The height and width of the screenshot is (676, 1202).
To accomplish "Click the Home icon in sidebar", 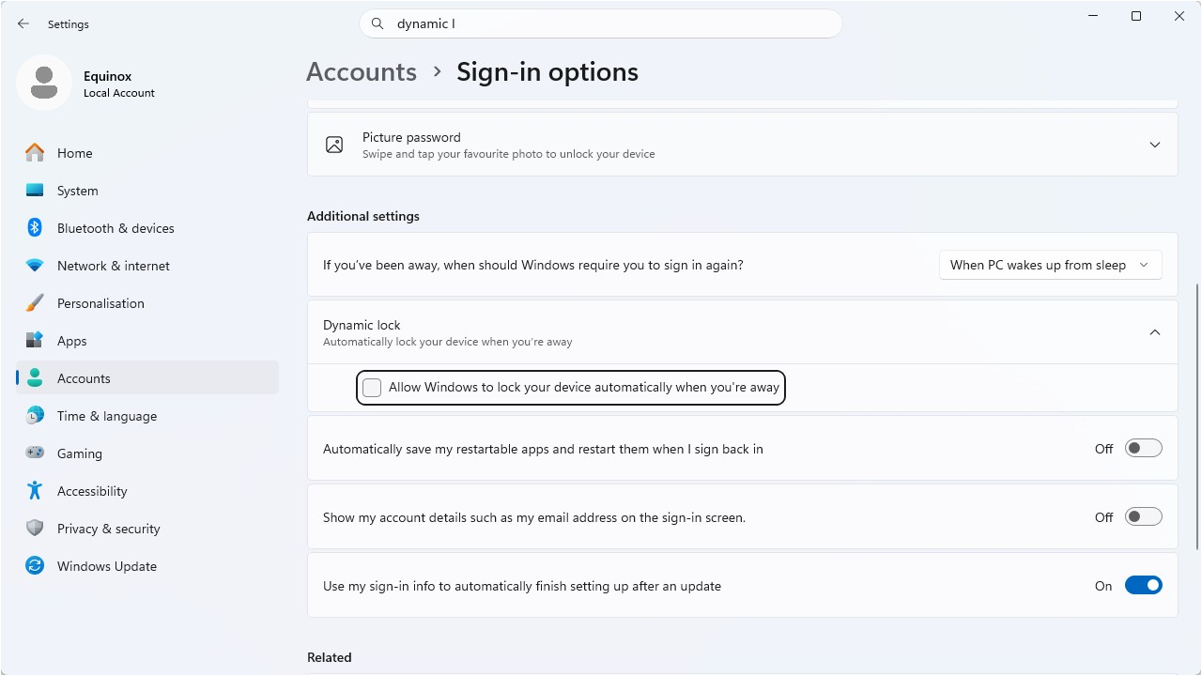I will click(35, 153).
